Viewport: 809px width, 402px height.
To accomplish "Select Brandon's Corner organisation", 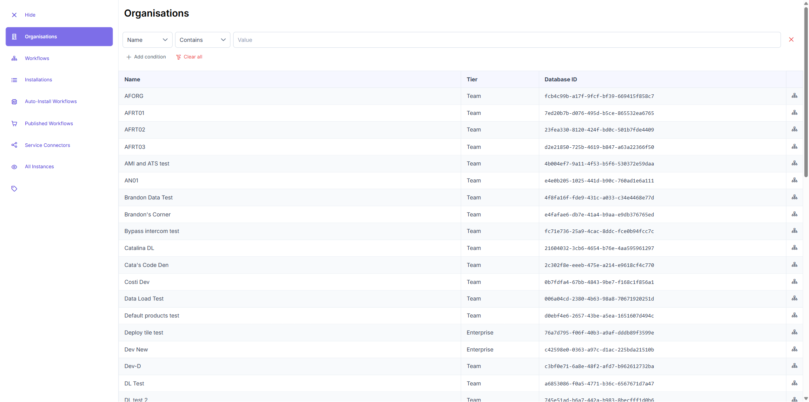I will [x=147, y=214].
